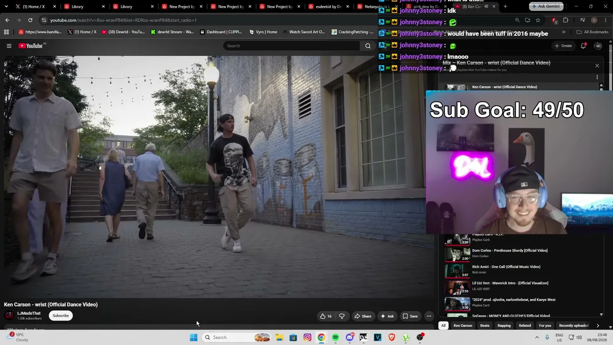Screen dimensions: 613x345
Task: Open the tab search dropdown arrow
Action: [6, 7]
